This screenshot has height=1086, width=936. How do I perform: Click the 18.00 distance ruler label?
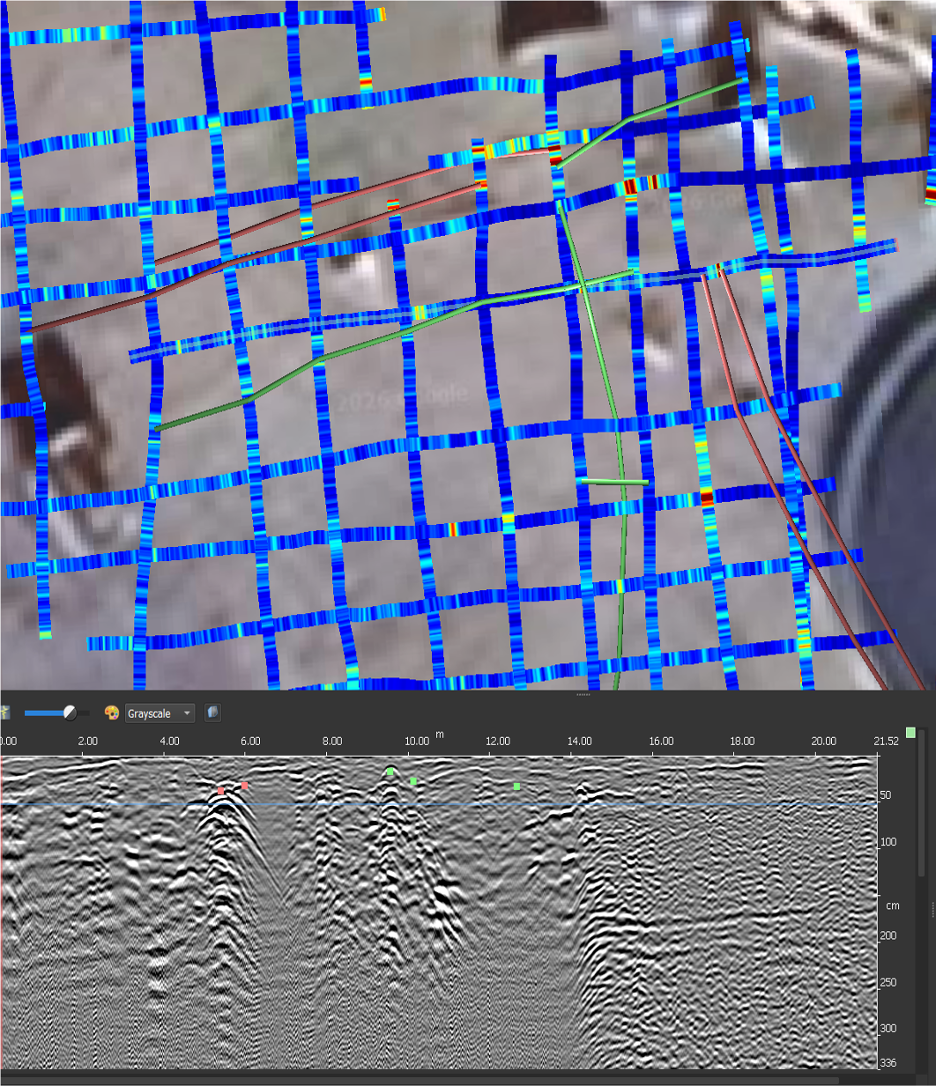tap(742, 741)
